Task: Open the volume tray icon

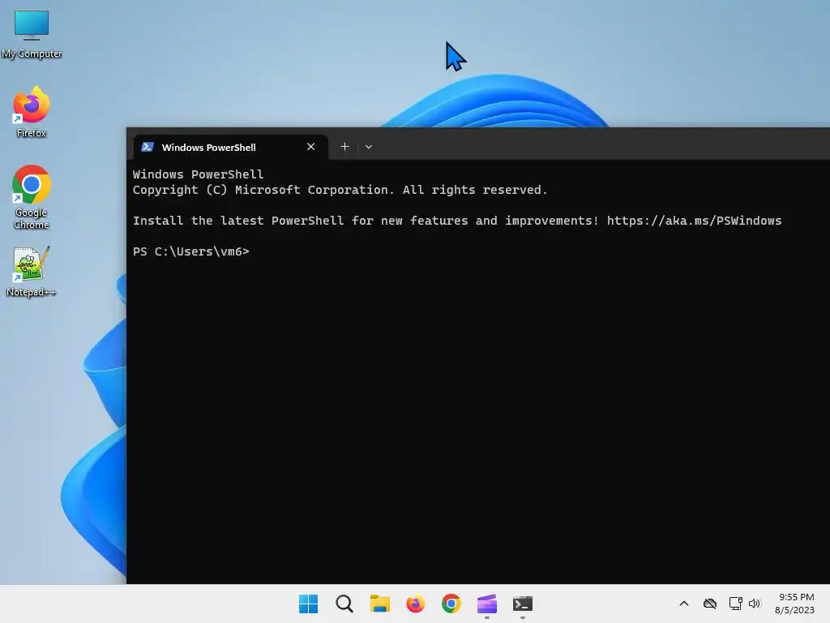Action: 755,604
